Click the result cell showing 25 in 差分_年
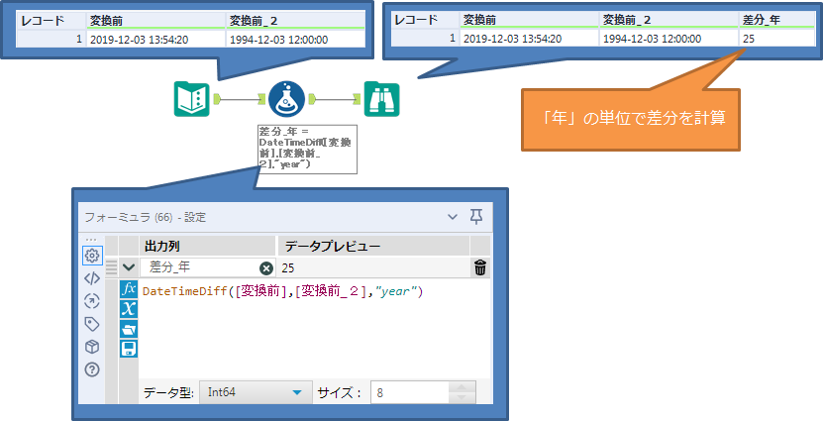Viewport: 823px width, 421px height. click(776, 39)
